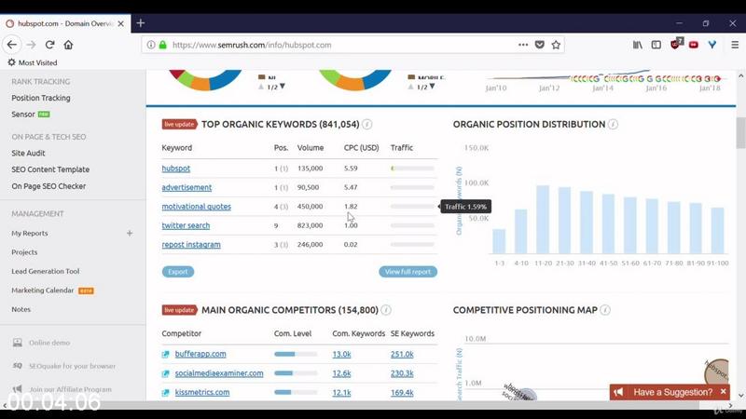Click the 11-20 position distribution bar

(x=543, y=220)
